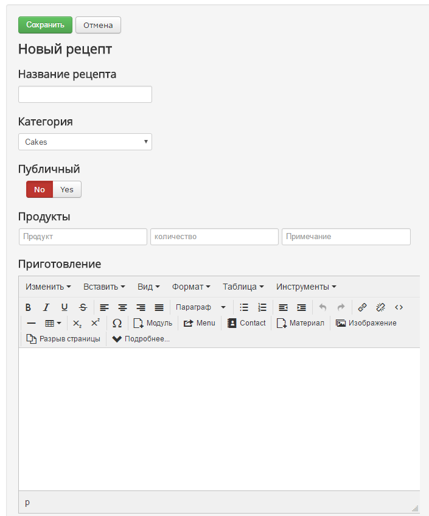Viewport: 429px width, 516px height.
Task: Click the Название рецепта text field
Action: (x=85, y=94)
